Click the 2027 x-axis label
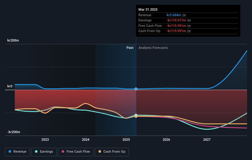 [207, 140]
